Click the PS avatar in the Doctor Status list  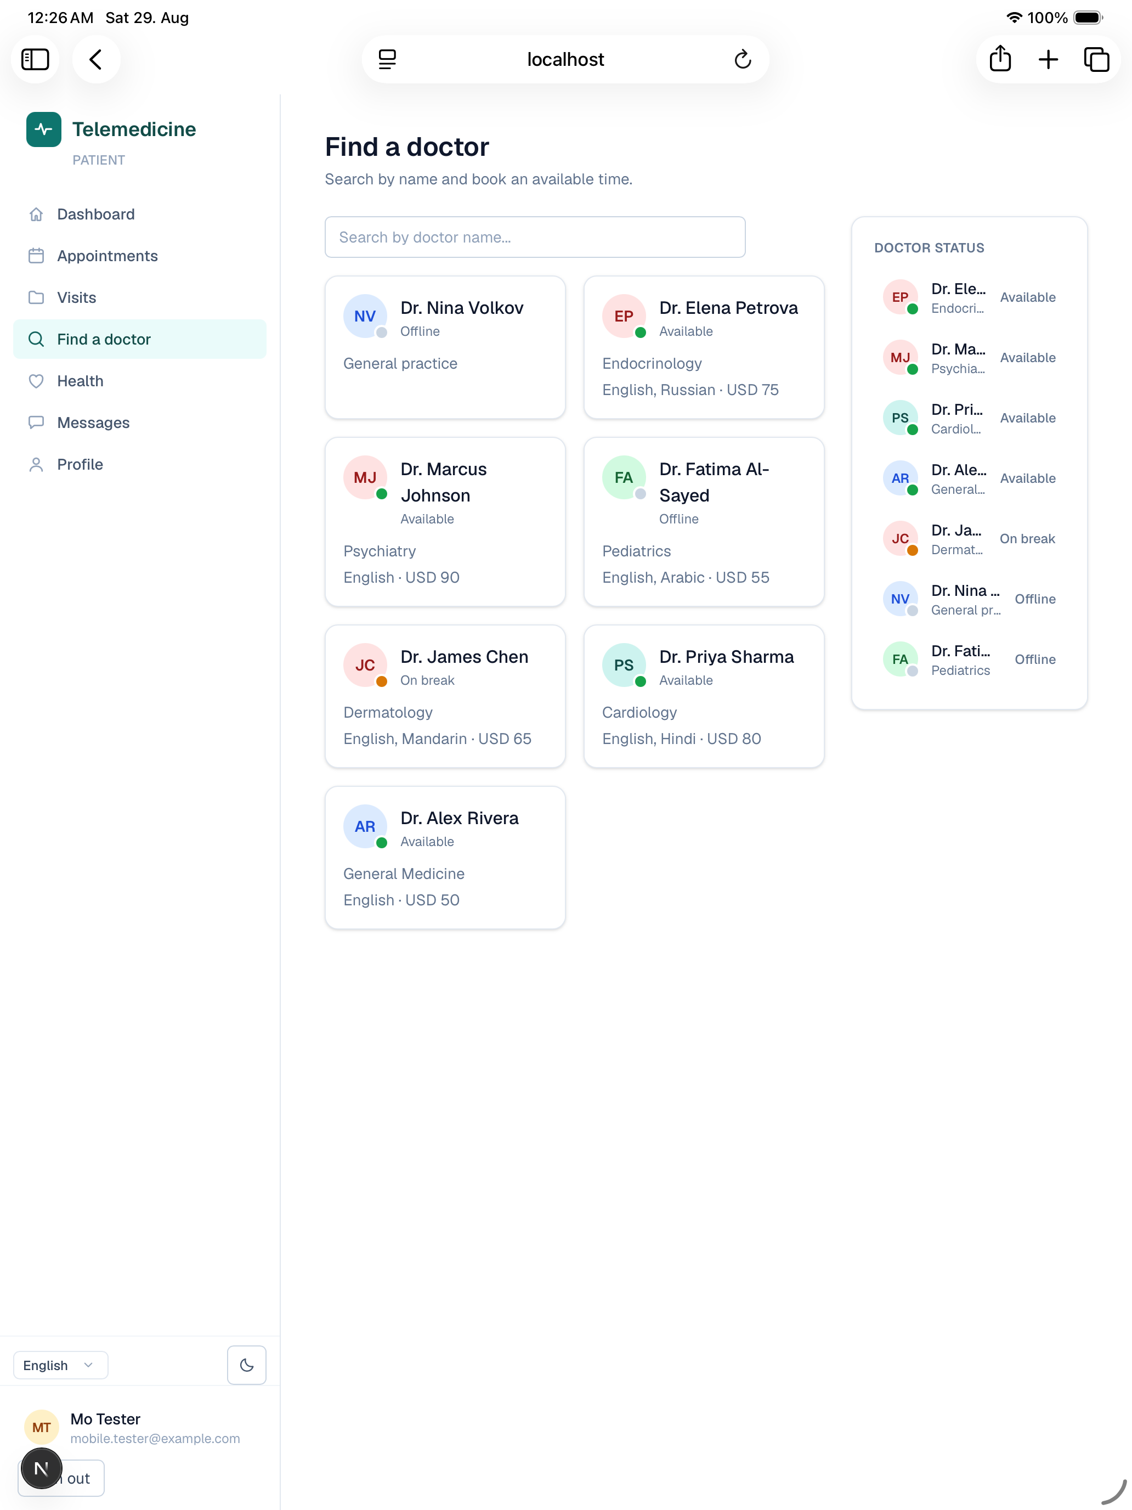pyautogui.click(x=900, y=418)
